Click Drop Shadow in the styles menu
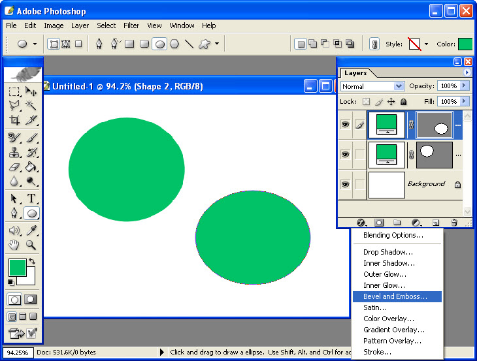Viewport: 477px width, 361px height. pyautogui.click(x=388, y=252)
